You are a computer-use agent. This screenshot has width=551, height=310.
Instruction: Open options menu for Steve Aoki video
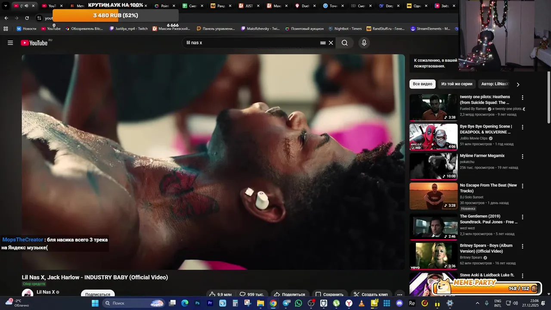[523, 276]
